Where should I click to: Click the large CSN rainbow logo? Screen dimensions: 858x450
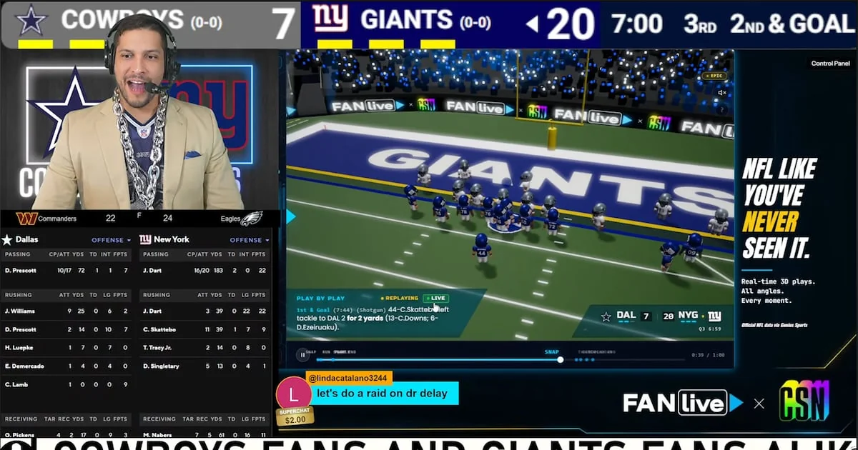pyautogui.click(x=804, y=401)
